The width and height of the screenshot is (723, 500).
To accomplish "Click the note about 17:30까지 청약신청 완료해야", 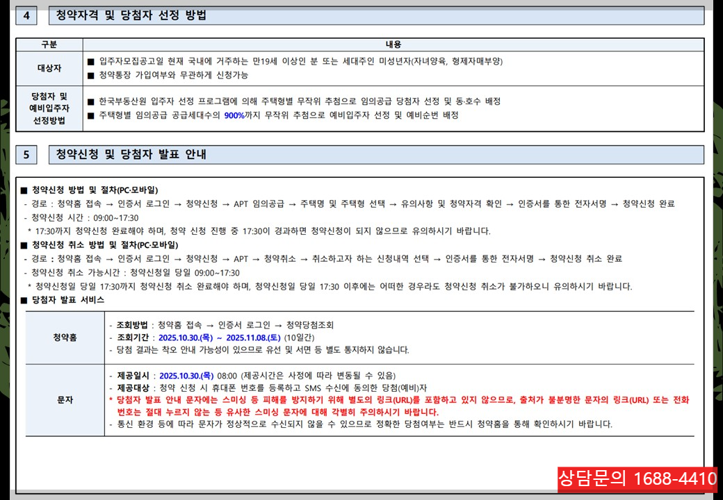I will pos(259,231).
